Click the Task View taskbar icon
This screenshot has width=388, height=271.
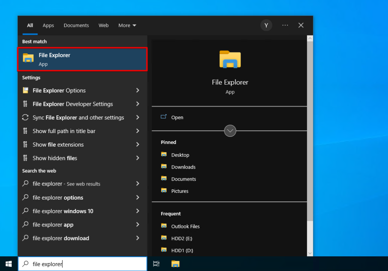coord(156,263)
